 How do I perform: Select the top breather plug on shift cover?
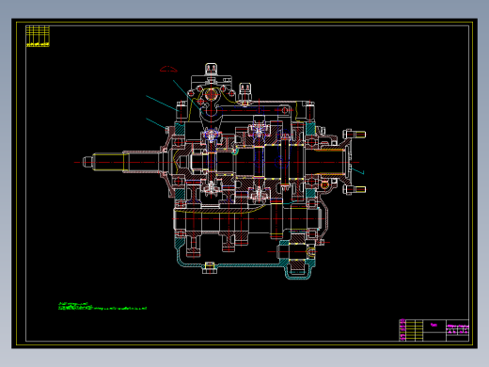click(x=211, y=69)
